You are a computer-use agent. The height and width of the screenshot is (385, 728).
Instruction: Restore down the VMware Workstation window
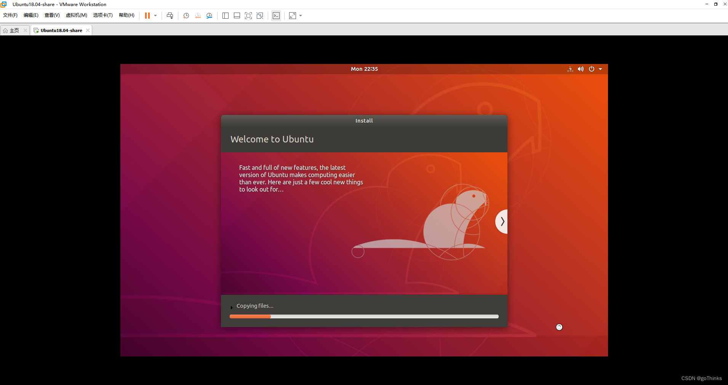[x=716, y=4]
